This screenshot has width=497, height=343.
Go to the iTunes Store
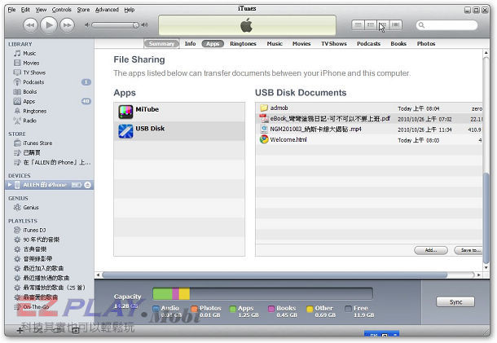pyautogui.click(x=37, y=143)
